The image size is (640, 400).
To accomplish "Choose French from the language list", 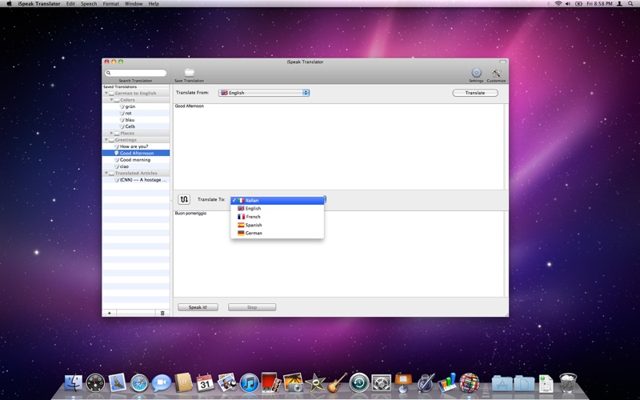I will (278, 217).
